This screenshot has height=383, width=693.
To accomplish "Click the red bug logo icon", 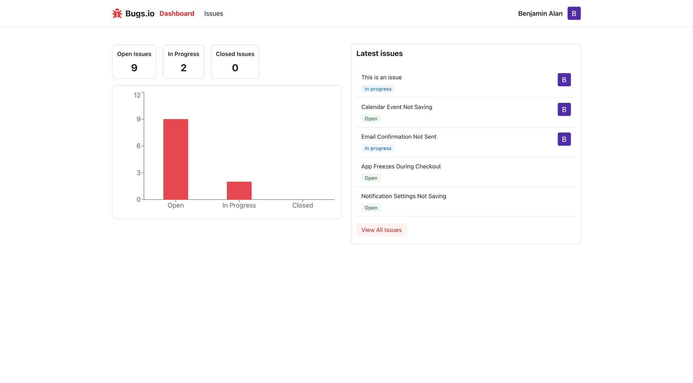I will pyautogui.click(x=117, y=13).
